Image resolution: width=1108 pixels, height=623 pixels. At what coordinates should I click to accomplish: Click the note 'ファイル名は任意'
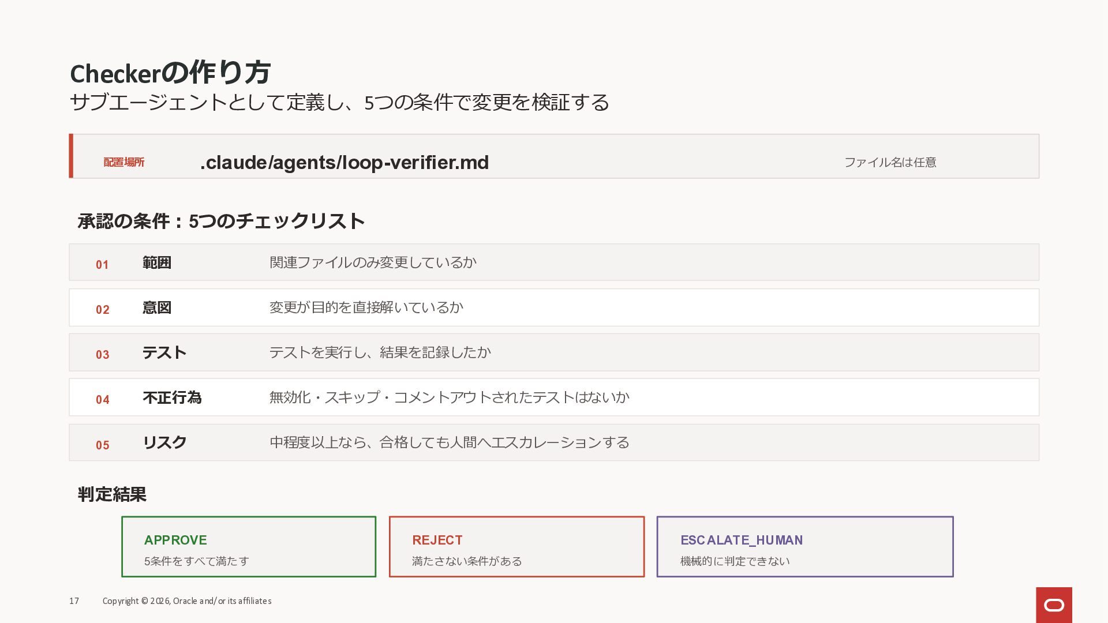(890, 162)
